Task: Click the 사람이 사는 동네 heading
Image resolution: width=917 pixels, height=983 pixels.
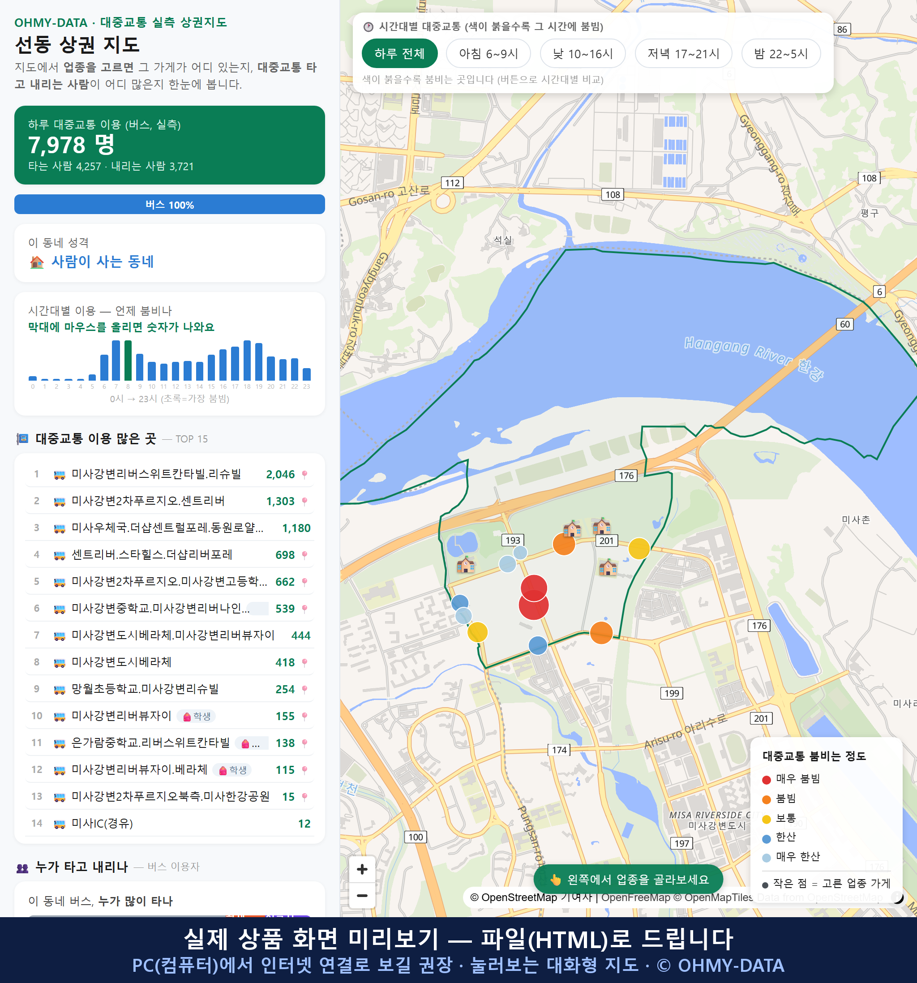Action: pos(103,262)
